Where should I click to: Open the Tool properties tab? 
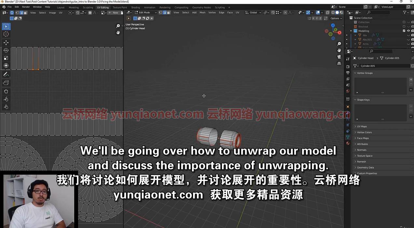tap(348, 59)
